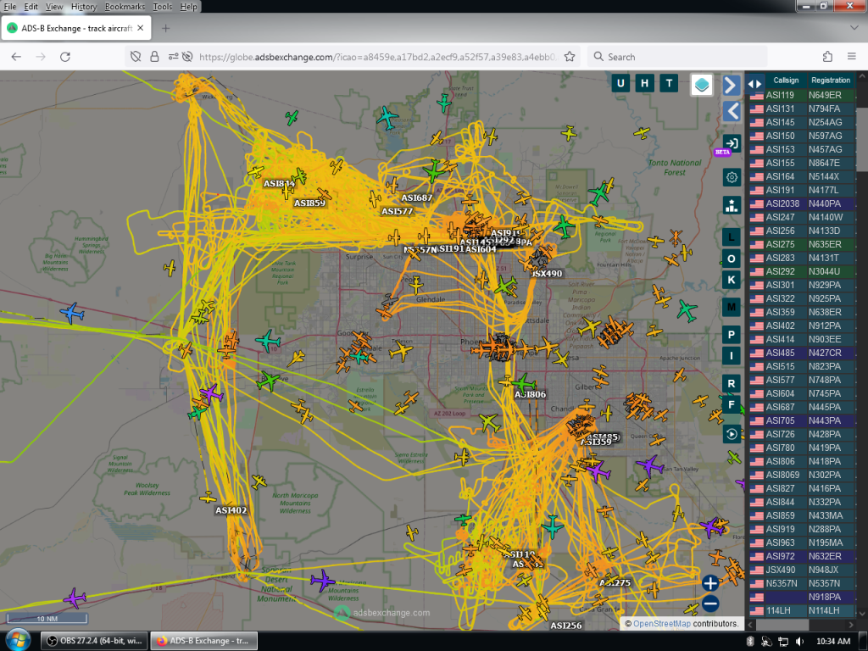Screen dimensions: 868x651
Task: Toggle the L labels button
Action: [732, 238]
